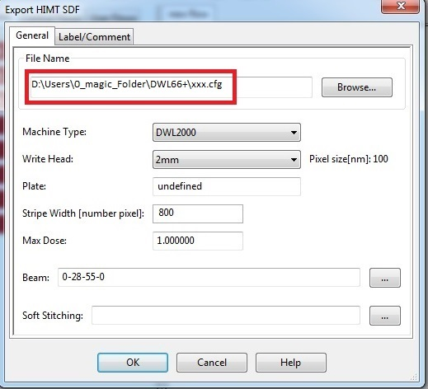Click the Beam text field

click(209, 277)
